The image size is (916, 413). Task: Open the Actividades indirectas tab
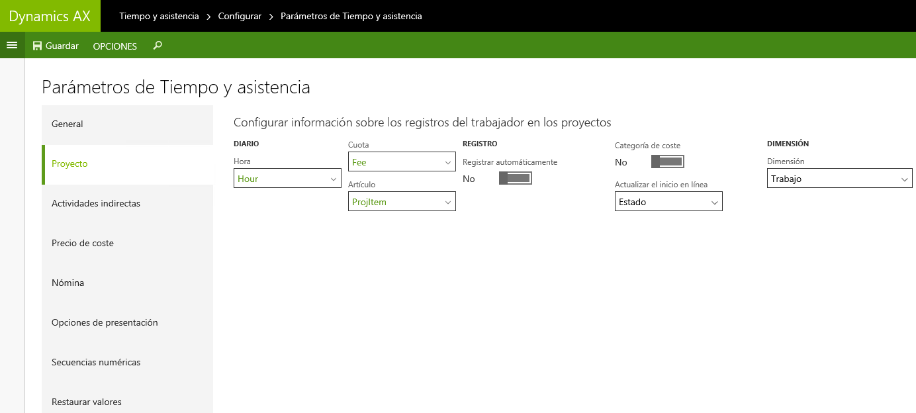click(127, 203)
